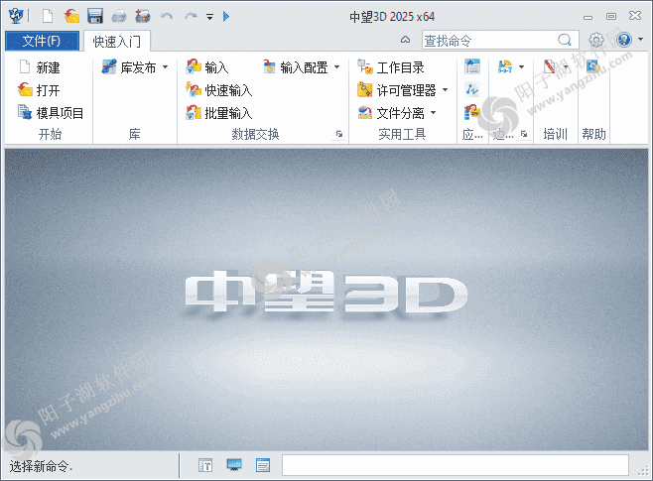Click the list output icon in status bar

pos(263,465)
